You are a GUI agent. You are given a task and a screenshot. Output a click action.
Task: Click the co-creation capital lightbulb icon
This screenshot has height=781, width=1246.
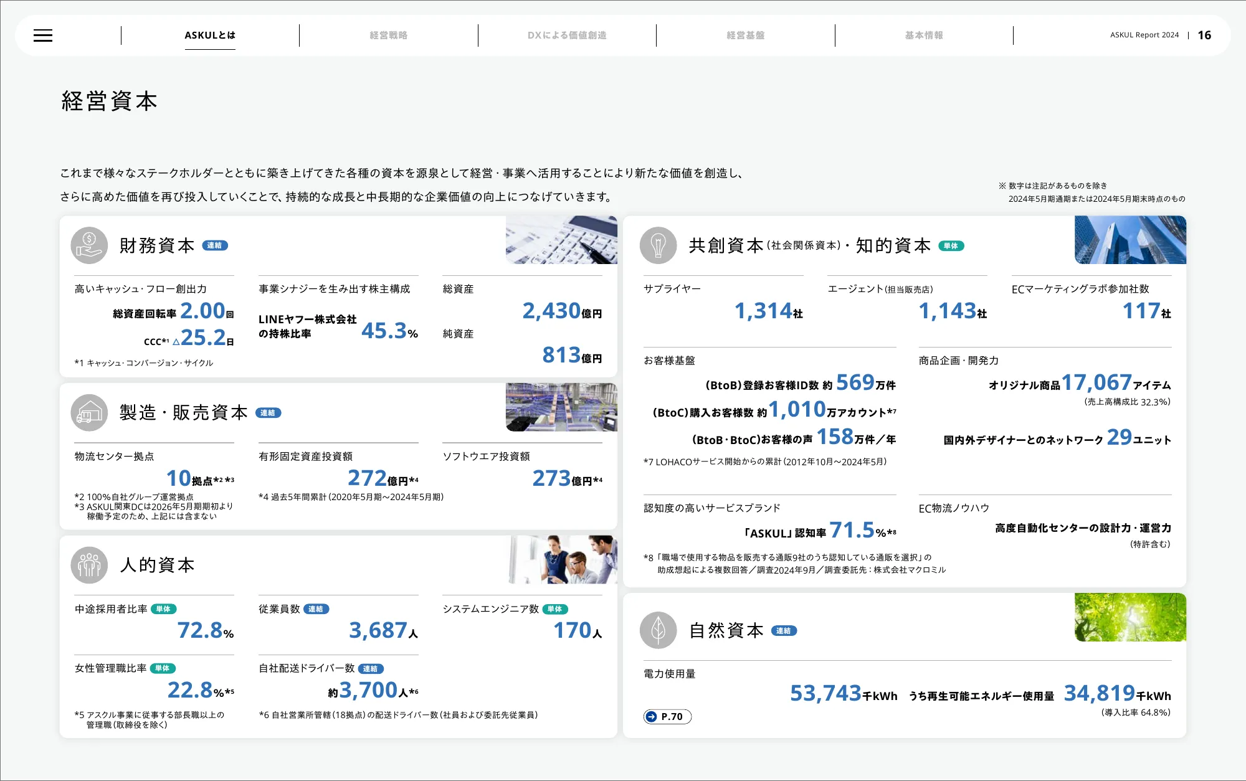pos(658,245)
